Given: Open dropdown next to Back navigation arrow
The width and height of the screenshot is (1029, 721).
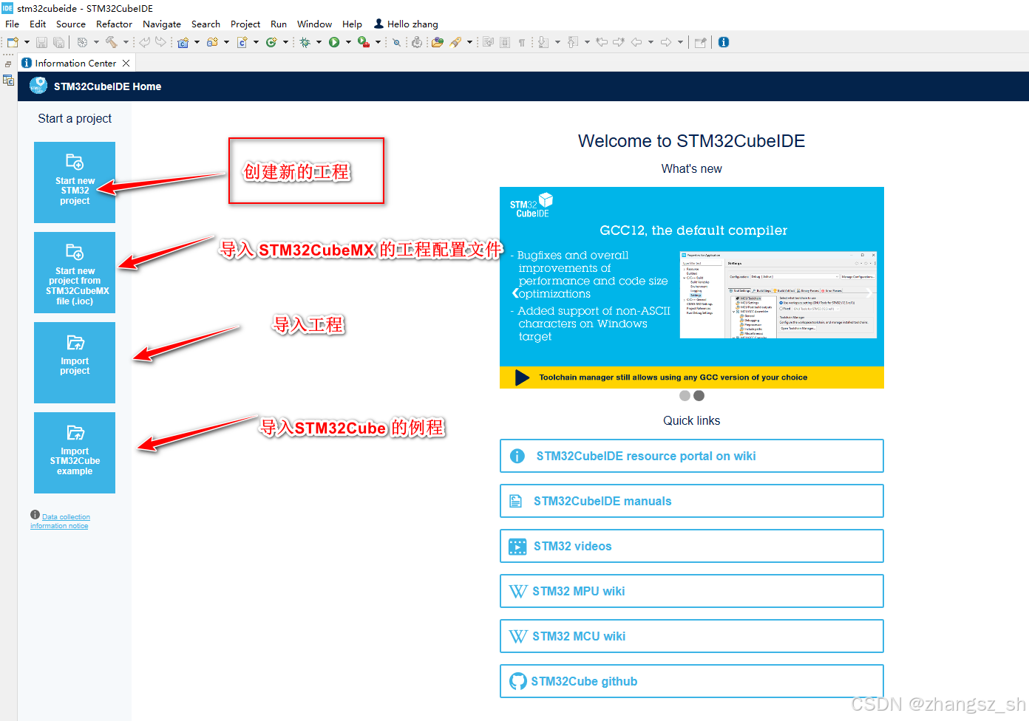Looking at the screenshot, I should pyautogui.click(x=651, y=42).
